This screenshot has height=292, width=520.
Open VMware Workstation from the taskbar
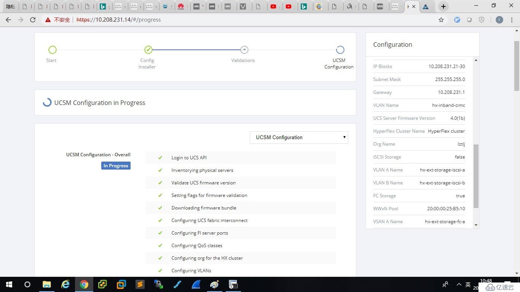point(121,284)
